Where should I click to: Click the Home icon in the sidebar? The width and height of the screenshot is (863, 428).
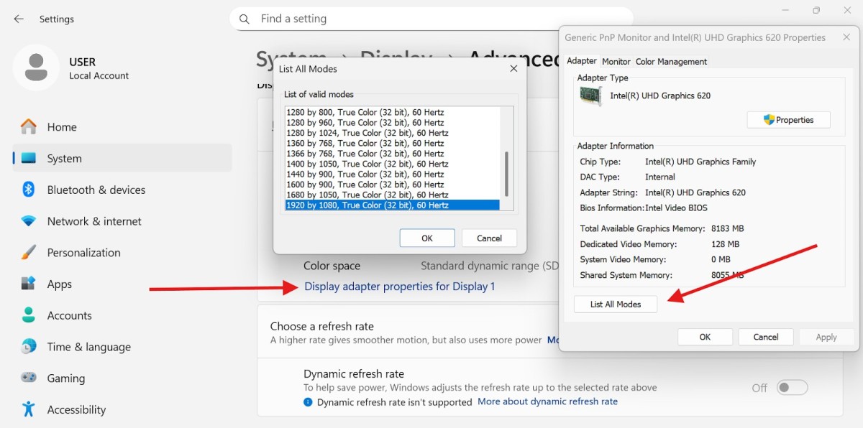pos(27,126)
